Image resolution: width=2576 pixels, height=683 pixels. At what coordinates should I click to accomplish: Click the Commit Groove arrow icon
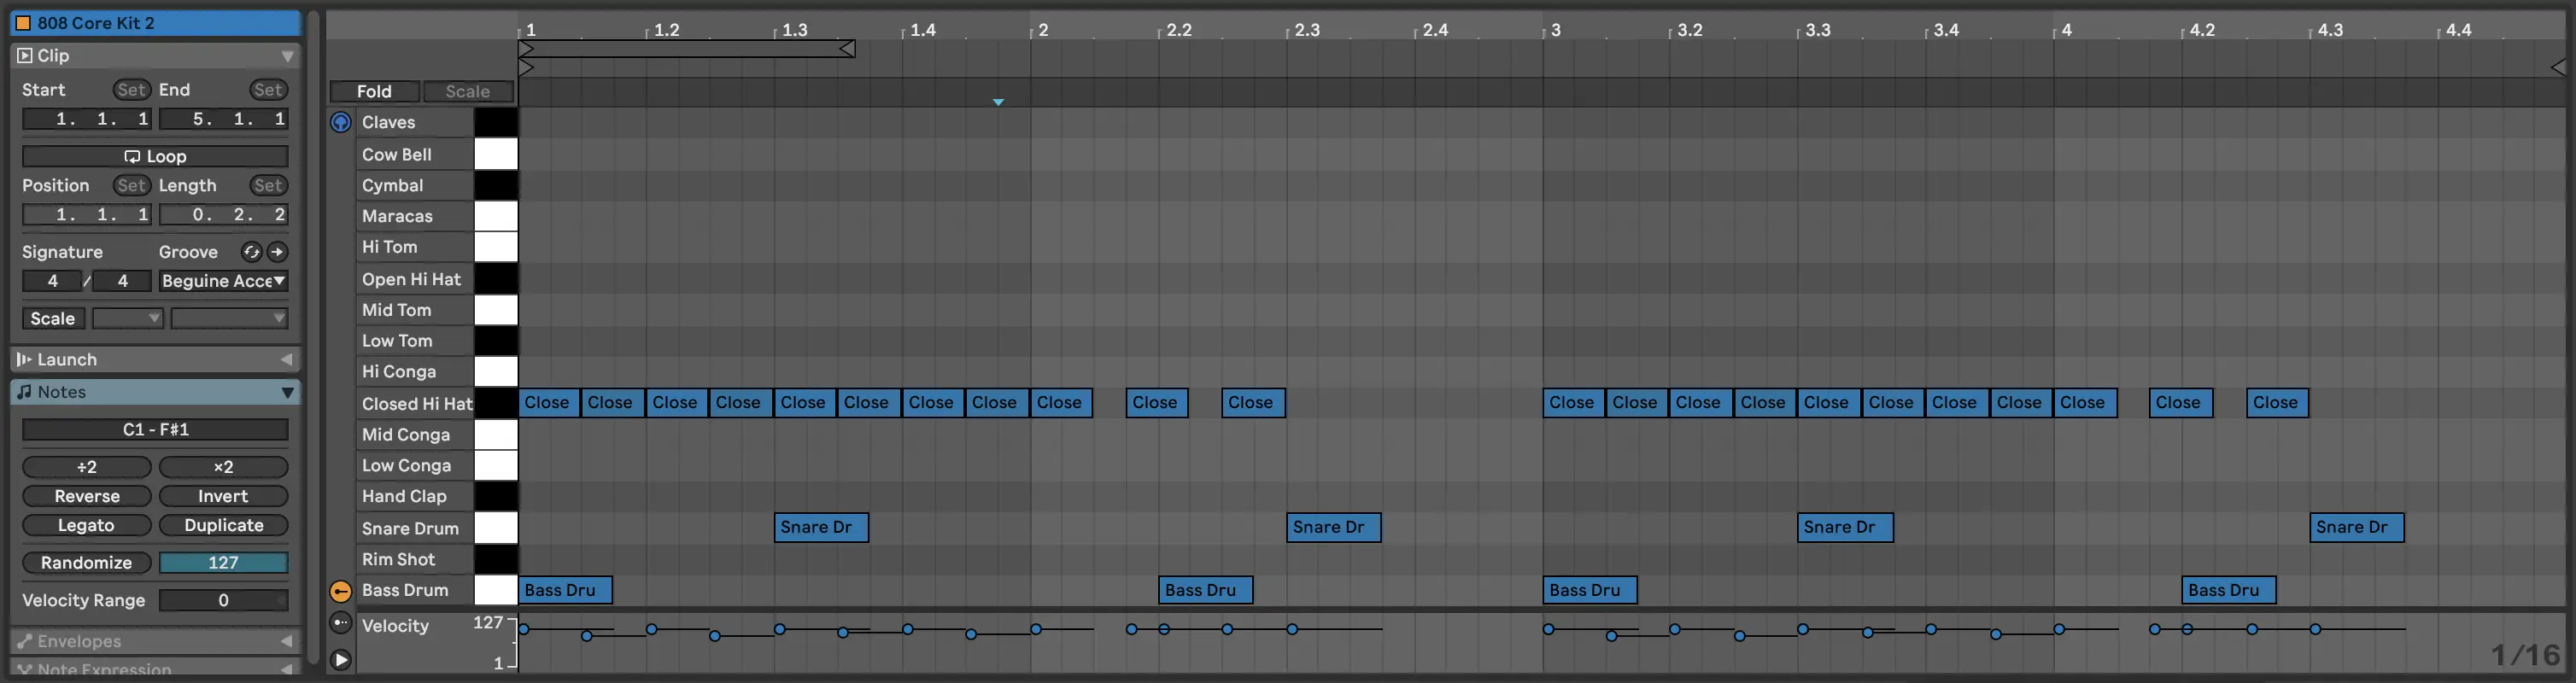(x=278, y=252)
